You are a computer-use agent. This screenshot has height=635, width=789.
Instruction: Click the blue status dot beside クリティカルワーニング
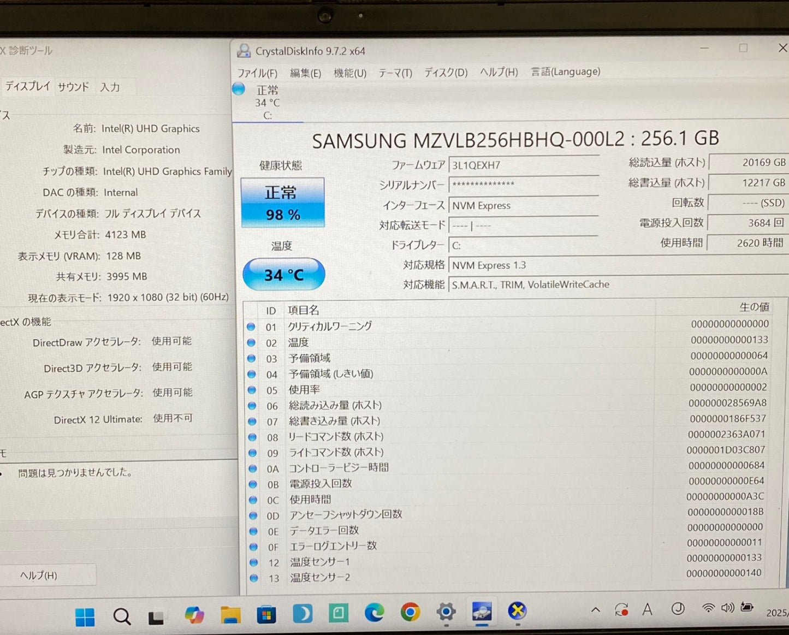(252, 327)
